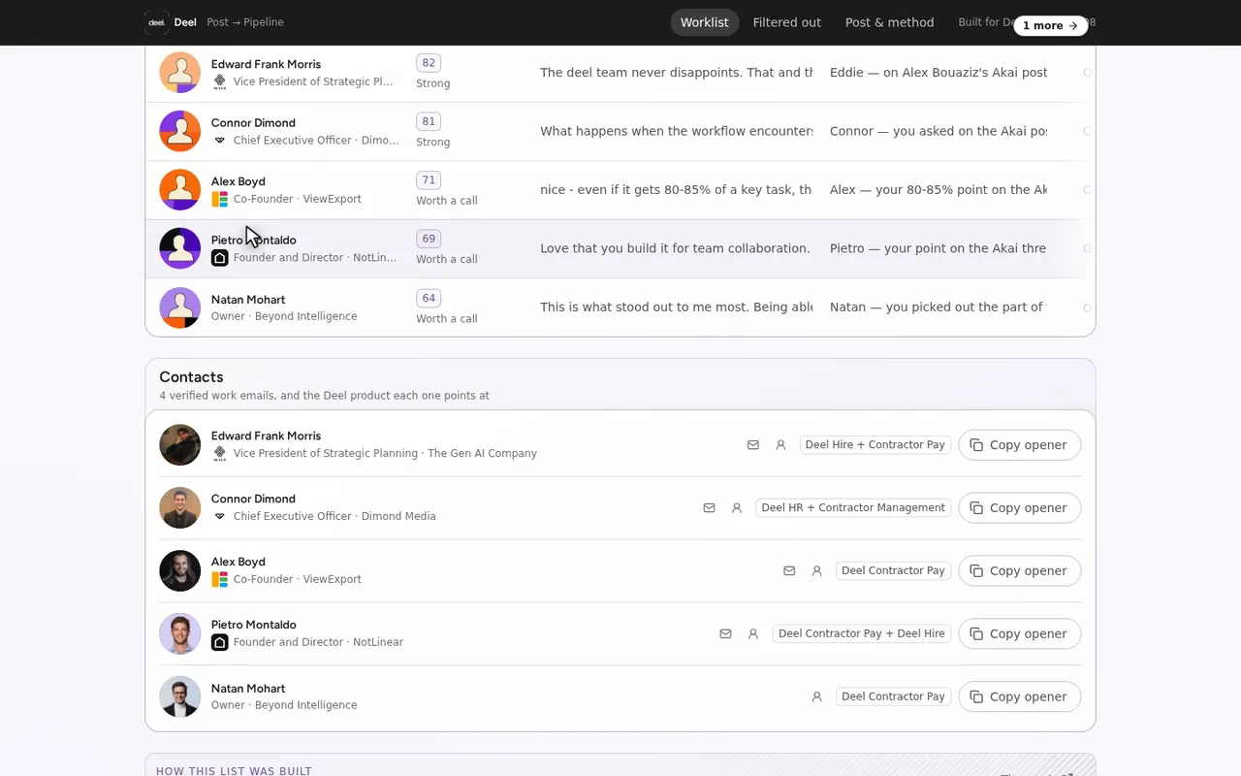
Task: Copy opener for Edward Frank Morris
Action: point(1020,445)
